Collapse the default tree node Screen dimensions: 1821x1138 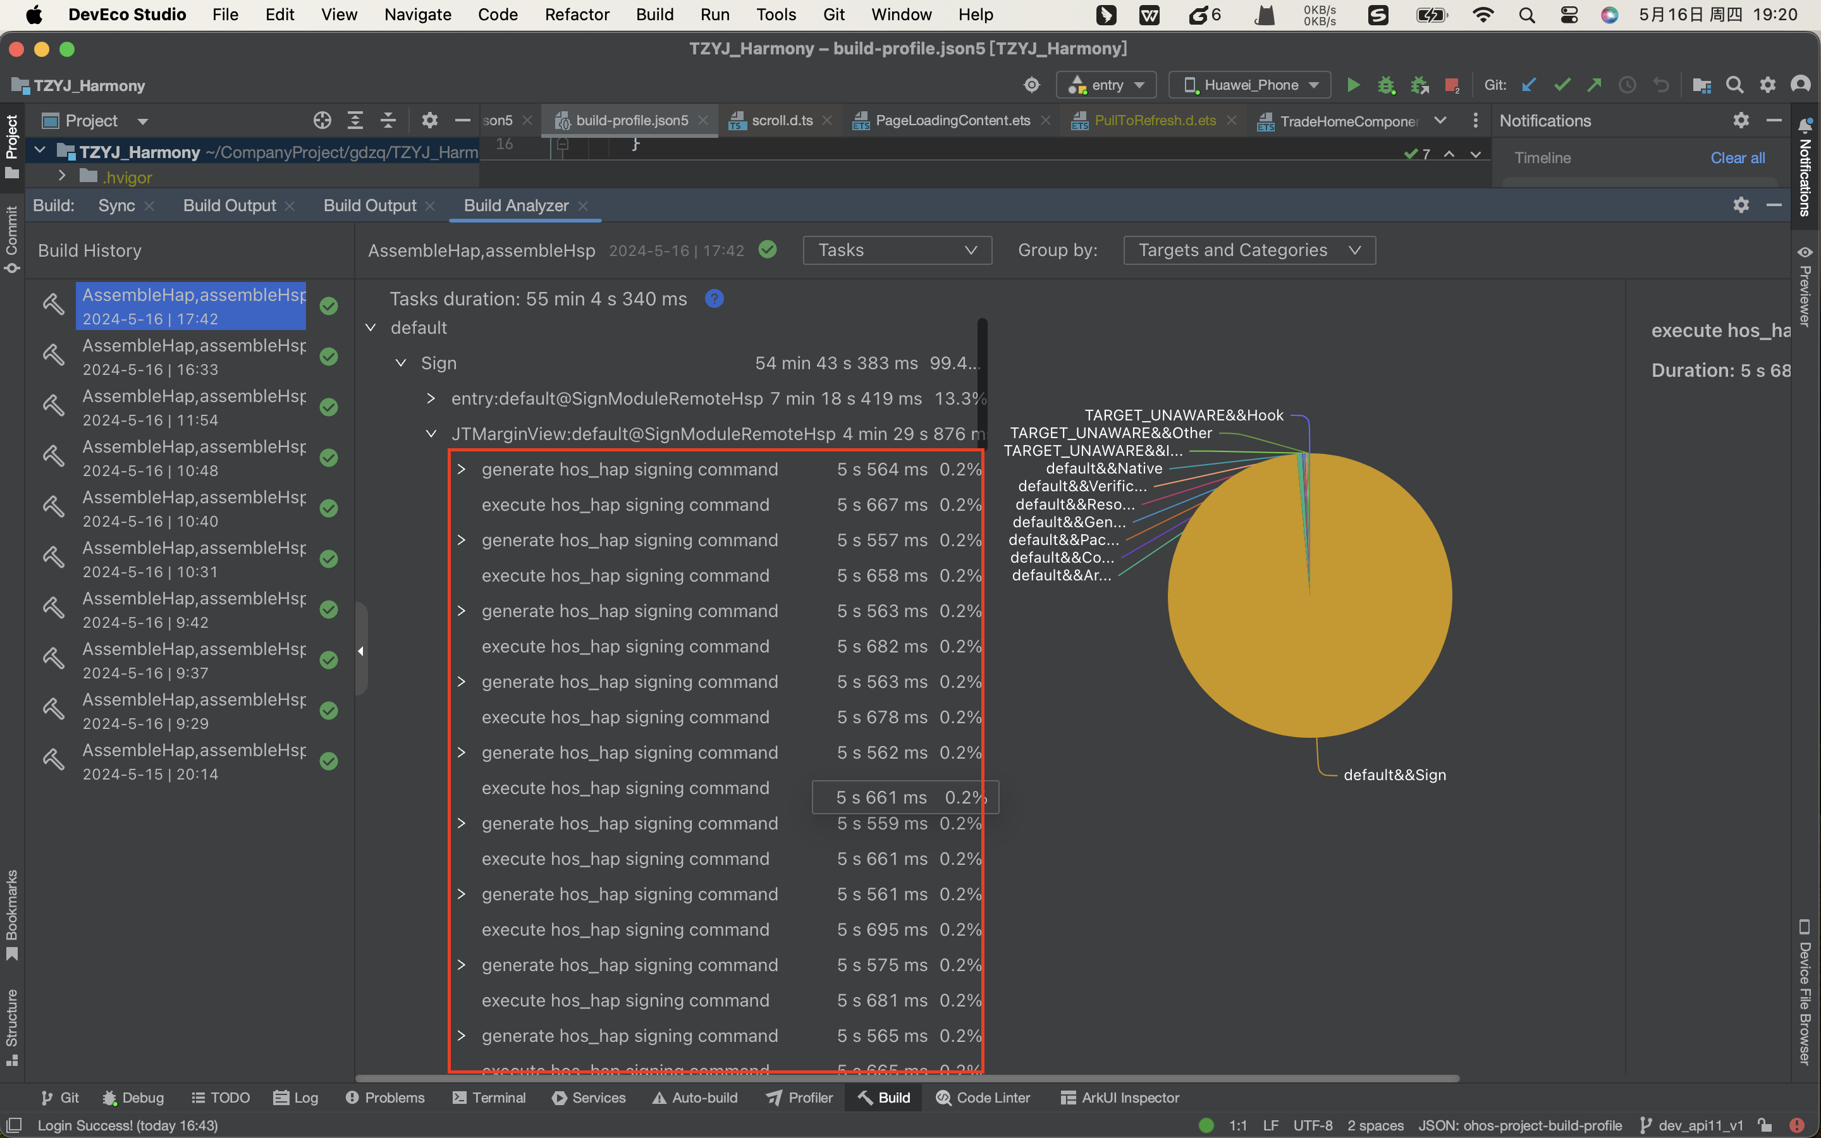click(x=371, y=327)
